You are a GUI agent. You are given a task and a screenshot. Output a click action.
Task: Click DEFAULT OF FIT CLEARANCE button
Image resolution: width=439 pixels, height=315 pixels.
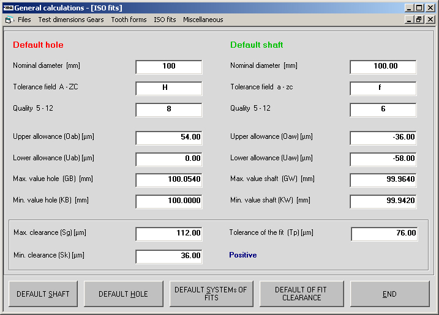click(x=301, y=294)
